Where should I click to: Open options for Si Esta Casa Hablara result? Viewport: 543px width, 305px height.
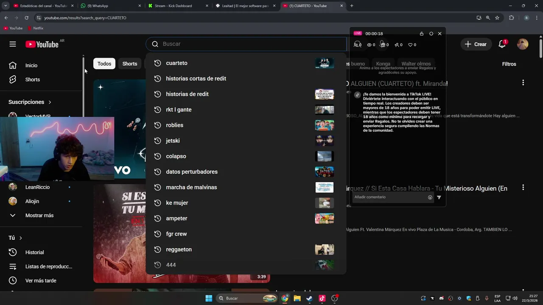click(523, 187)
